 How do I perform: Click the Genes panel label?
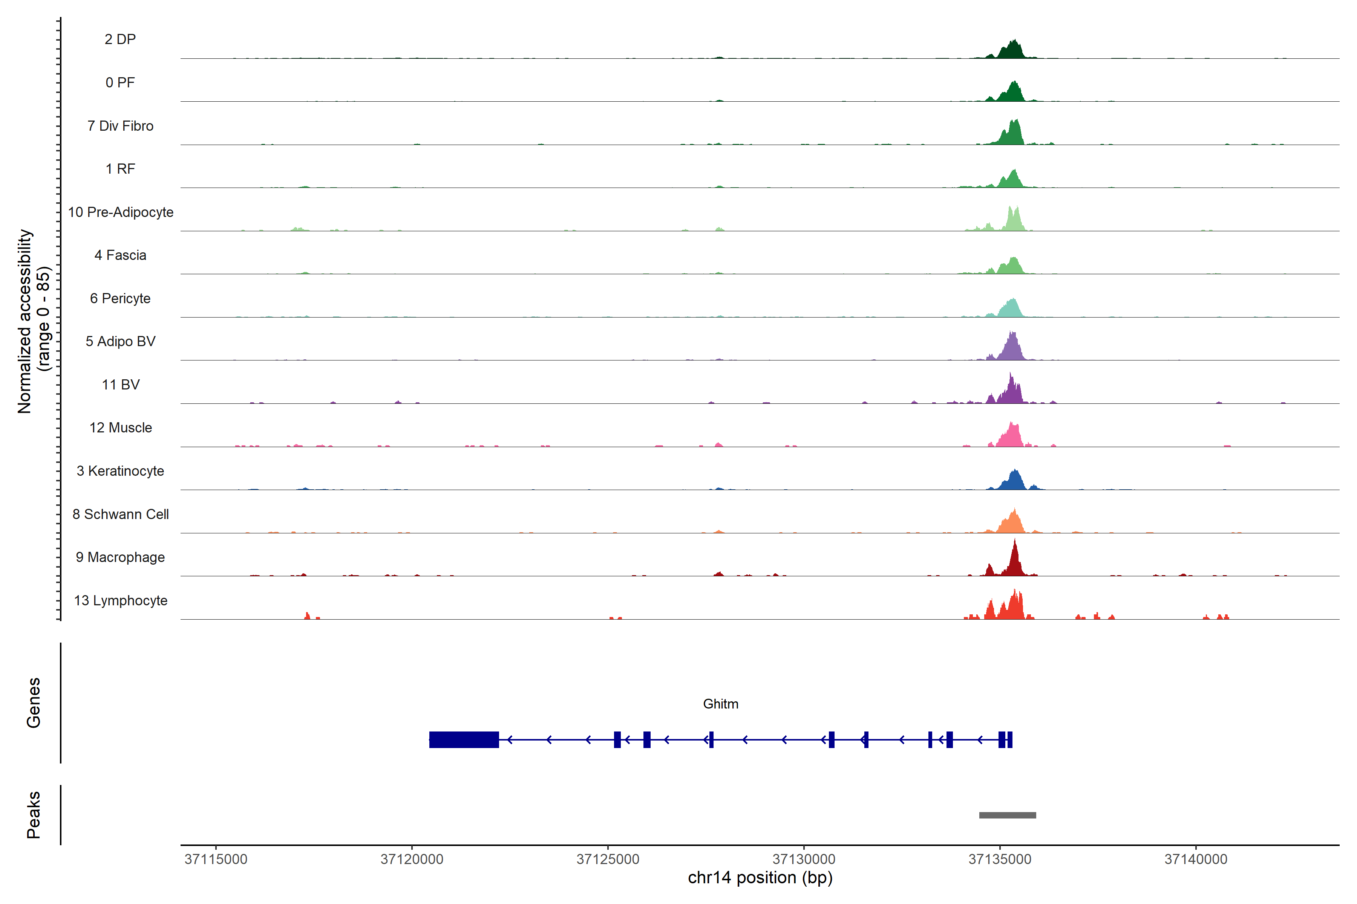click(x=34, y=703)
